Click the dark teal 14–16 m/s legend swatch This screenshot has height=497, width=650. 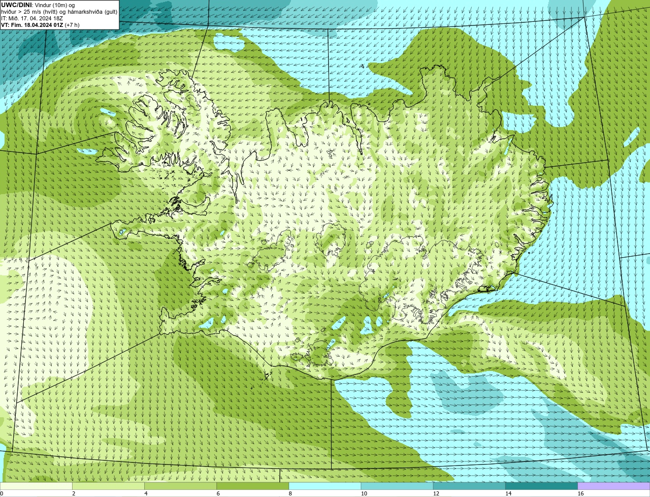[542, 486]
